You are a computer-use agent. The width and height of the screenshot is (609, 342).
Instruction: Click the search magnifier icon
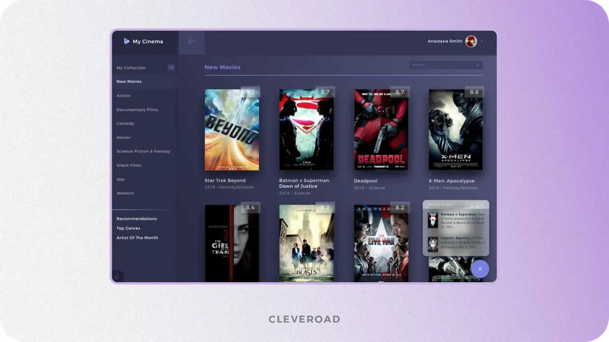(x=478, y=65)
